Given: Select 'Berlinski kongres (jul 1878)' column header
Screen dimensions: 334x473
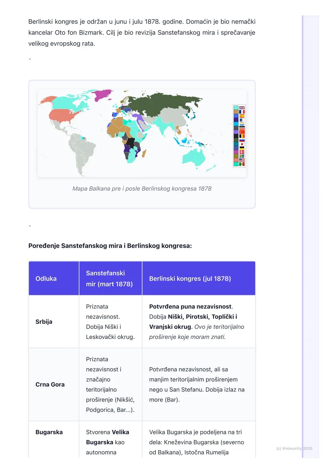Looking at the screenshot, I should 190,279.
